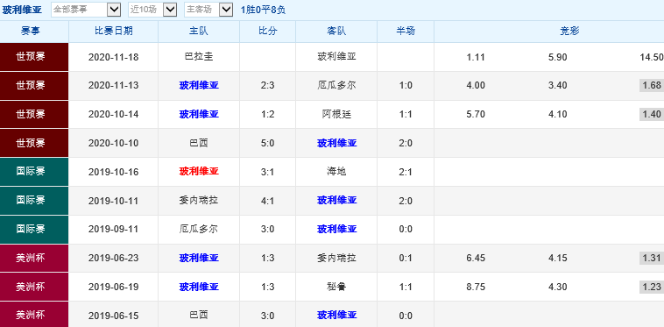The height and width of the screenshot is (327, 664).
Task: Click the 1:0 half-time score
Action: [406, 86]
